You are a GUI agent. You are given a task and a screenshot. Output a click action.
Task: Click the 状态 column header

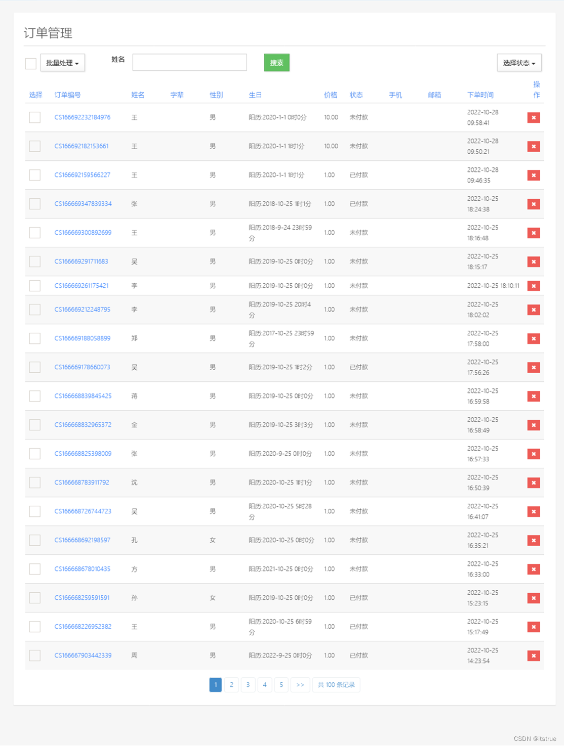[356, 95]
